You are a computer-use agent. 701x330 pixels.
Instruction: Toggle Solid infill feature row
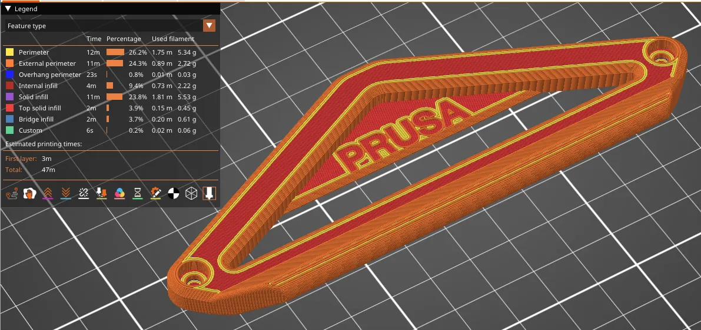111,97
